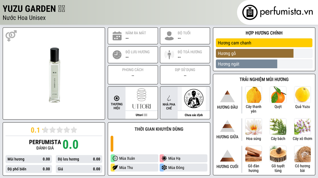
Task: Click the unisex gender symbol icon
Action: click(11, 36)
